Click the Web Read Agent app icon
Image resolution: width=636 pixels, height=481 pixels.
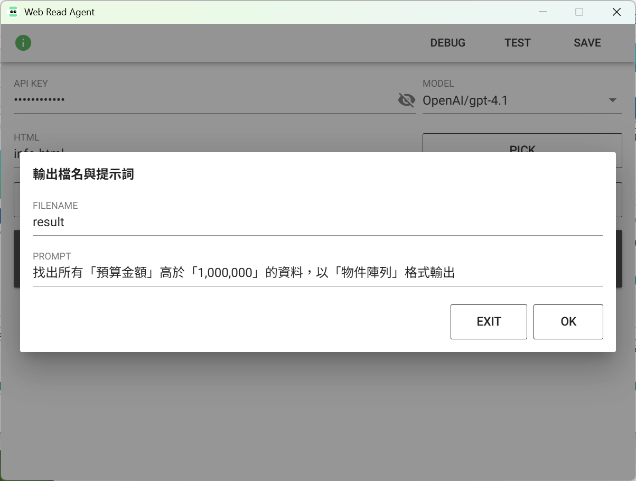pyautogui.click(x=13, y=12)
